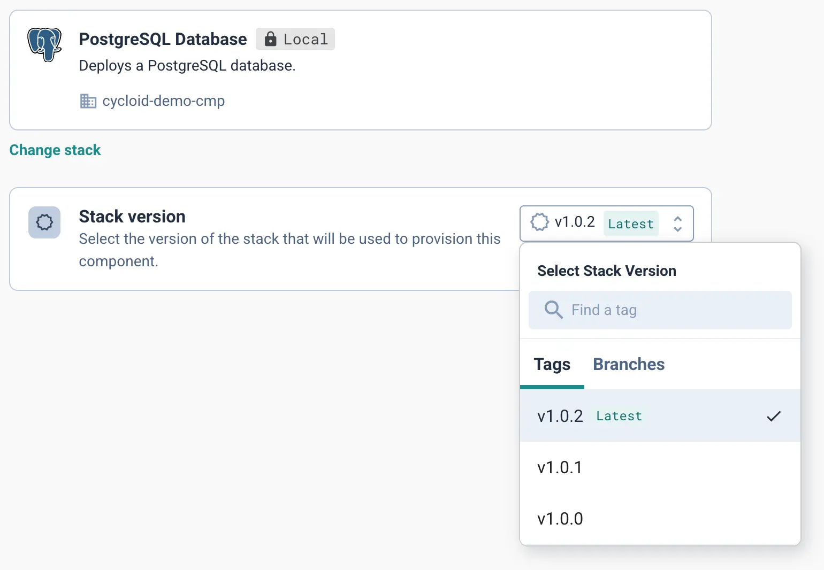Image resolution: width=824 pixels, height=570 pixels.
Task: Pick version v1.0.0 from the list
Action: [560, 519]
